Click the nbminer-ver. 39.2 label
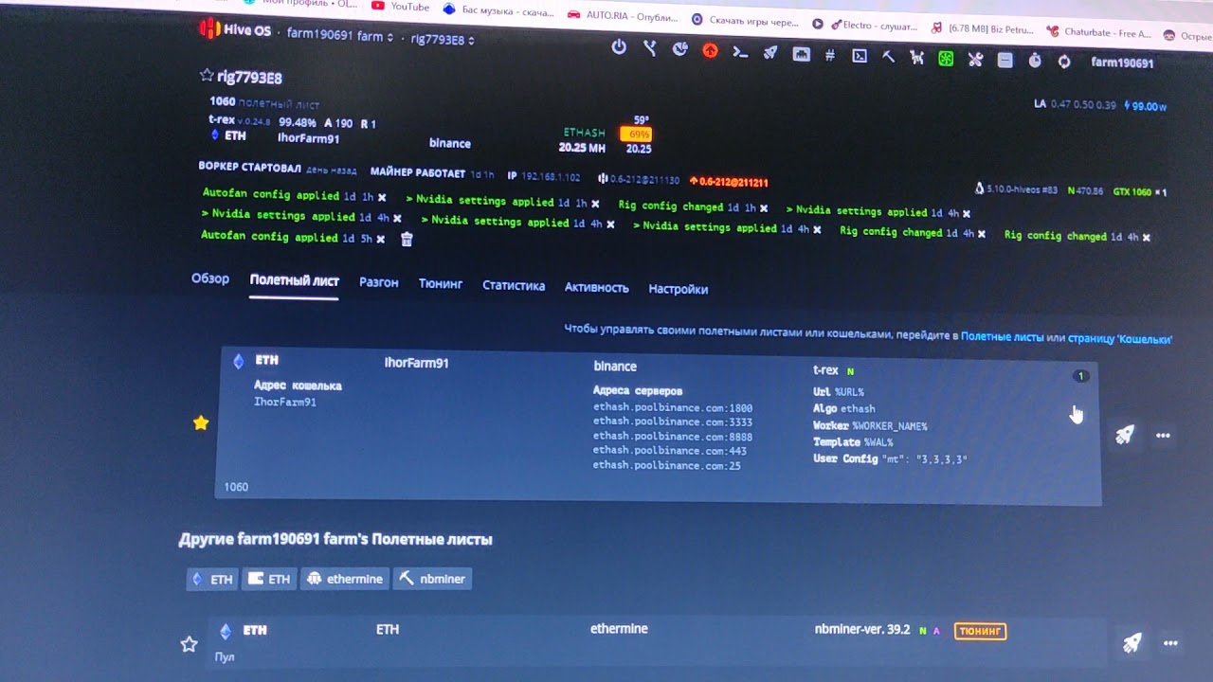This screenshot has height=682, width=1213. pos(861,629)
